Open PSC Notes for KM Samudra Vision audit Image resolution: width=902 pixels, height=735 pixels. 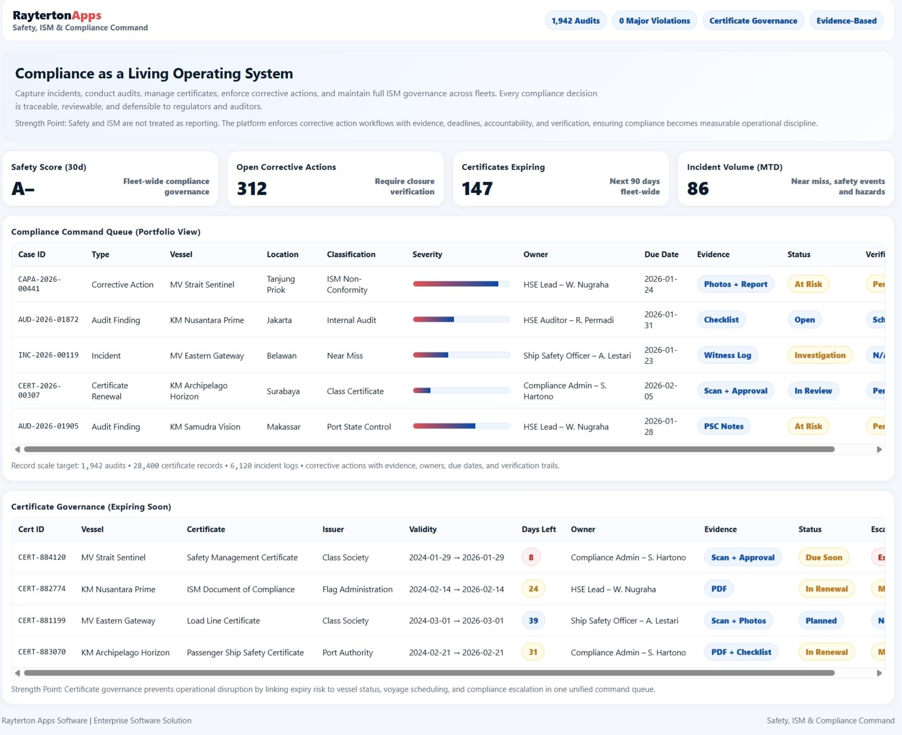[723, 426]
